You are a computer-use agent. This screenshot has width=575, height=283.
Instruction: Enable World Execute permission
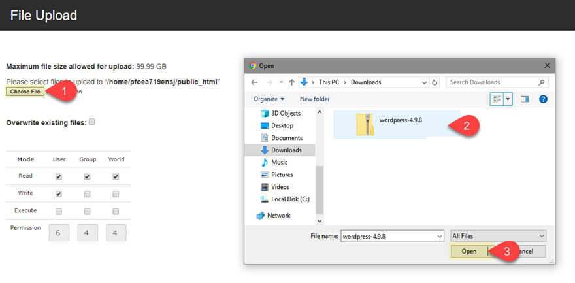tap(116, 212)
